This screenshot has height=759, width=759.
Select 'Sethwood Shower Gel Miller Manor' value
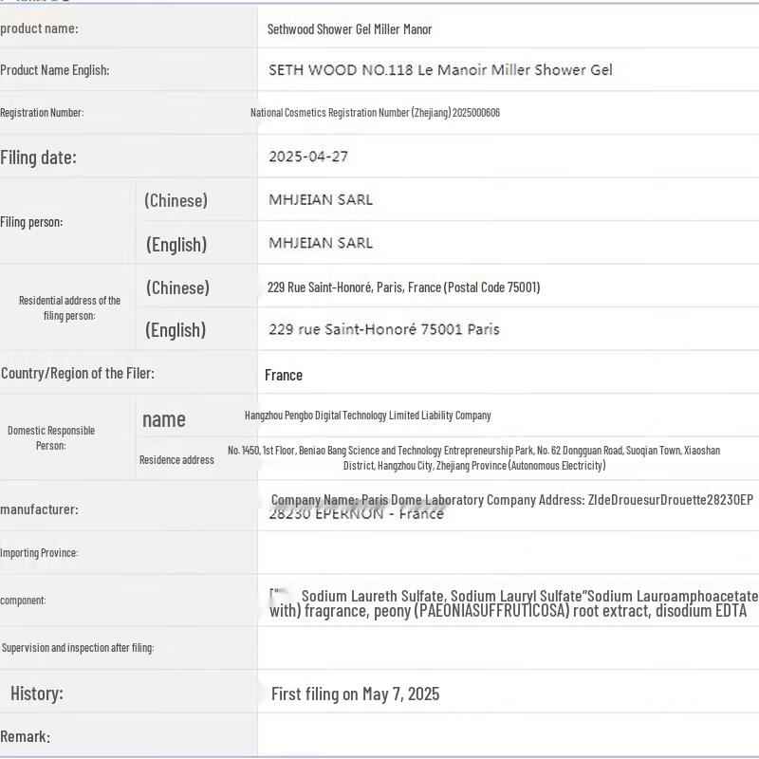coord(349,29)
